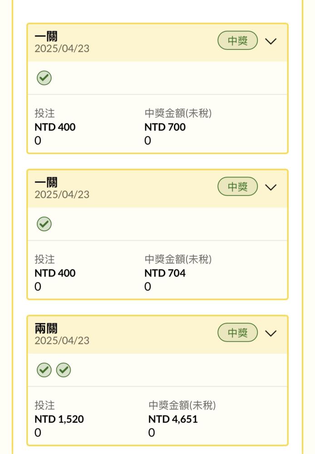Image resolution: width=315 pixels, height=454 pixels.
Task: Select the first 一關 title heading
Action: pos(46,36)
